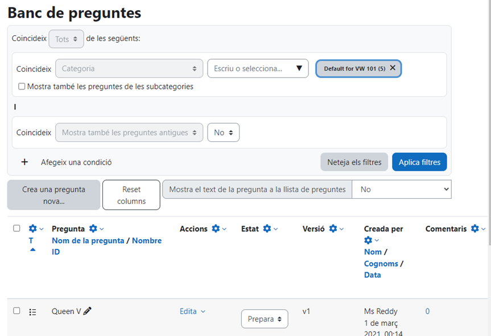Click pencil icon next to Queen V
The width and height of the screenshot is (491, 336).
(x=87, y=311)
